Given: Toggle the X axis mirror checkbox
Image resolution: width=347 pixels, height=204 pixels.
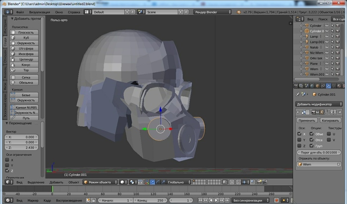Looking at the screenshot, I should [300, 134].
